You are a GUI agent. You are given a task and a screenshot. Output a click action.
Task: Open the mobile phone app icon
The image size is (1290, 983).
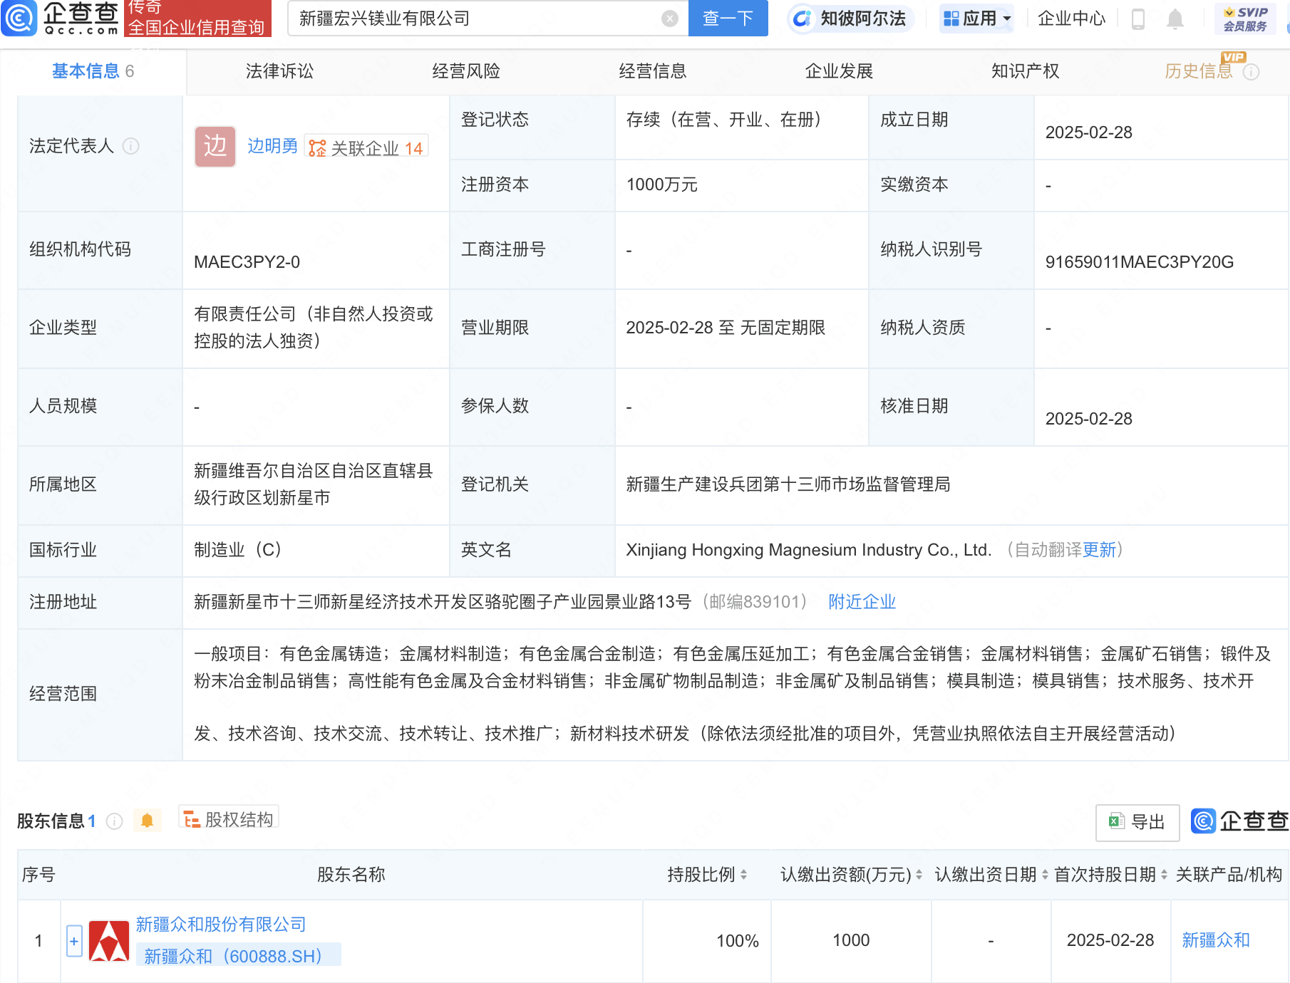[1138, 19]
